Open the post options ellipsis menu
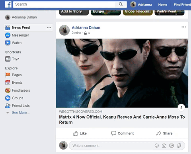 tap(183, 27)
